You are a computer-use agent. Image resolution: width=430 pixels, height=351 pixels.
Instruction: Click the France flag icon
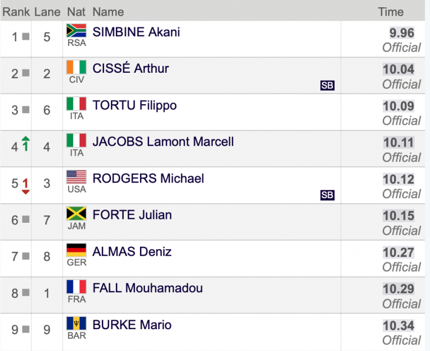[x=76, y=287]
